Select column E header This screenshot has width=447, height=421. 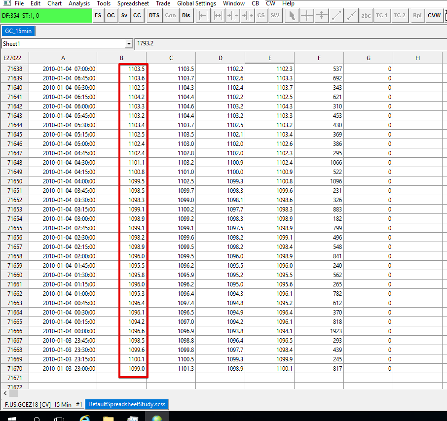[270, 58]
